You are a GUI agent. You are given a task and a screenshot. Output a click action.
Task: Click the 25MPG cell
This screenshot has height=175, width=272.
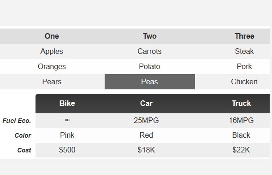(146, 120)
